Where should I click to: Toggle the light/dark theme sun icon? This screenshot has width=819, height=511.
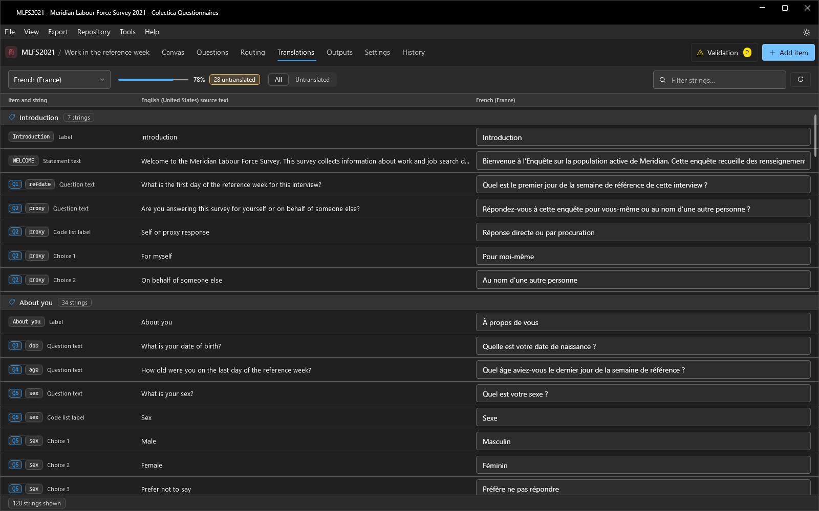tap(806, 32)
